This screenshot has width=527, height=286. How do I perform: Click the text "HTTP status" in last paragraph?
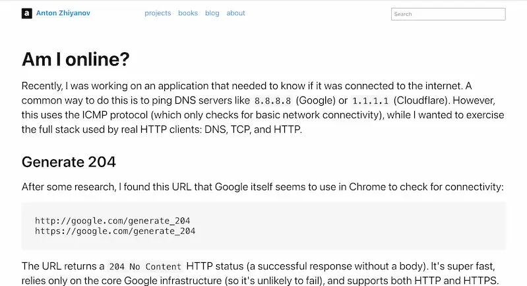tap(215, 266)
